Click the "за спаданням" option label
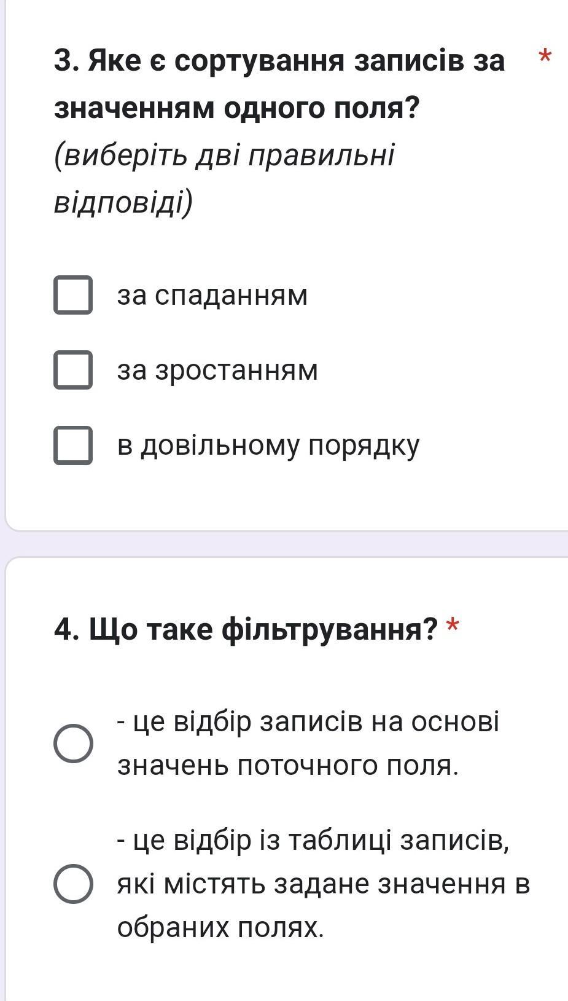Screen dimensions: 568x1001 click(x=212, y=295)
